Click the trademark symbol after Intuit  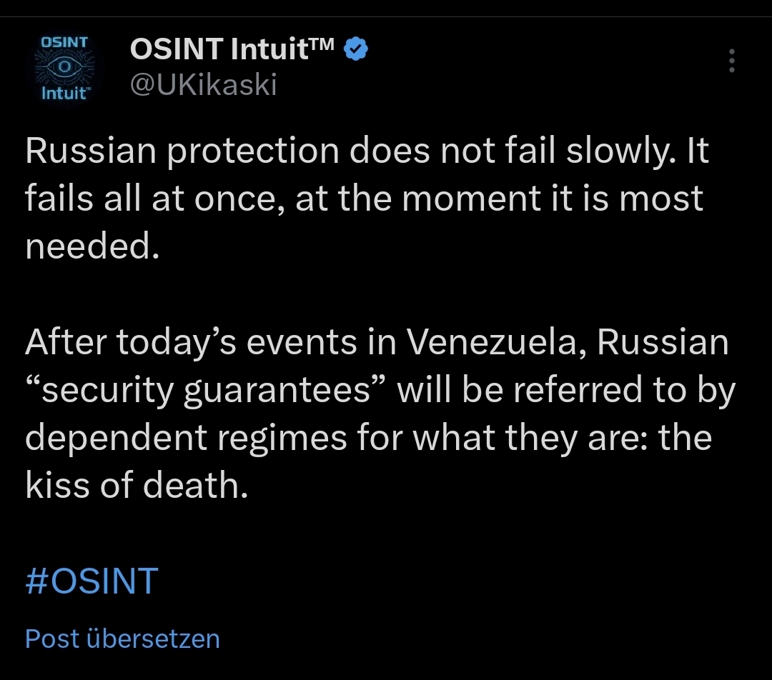[323, 44]
